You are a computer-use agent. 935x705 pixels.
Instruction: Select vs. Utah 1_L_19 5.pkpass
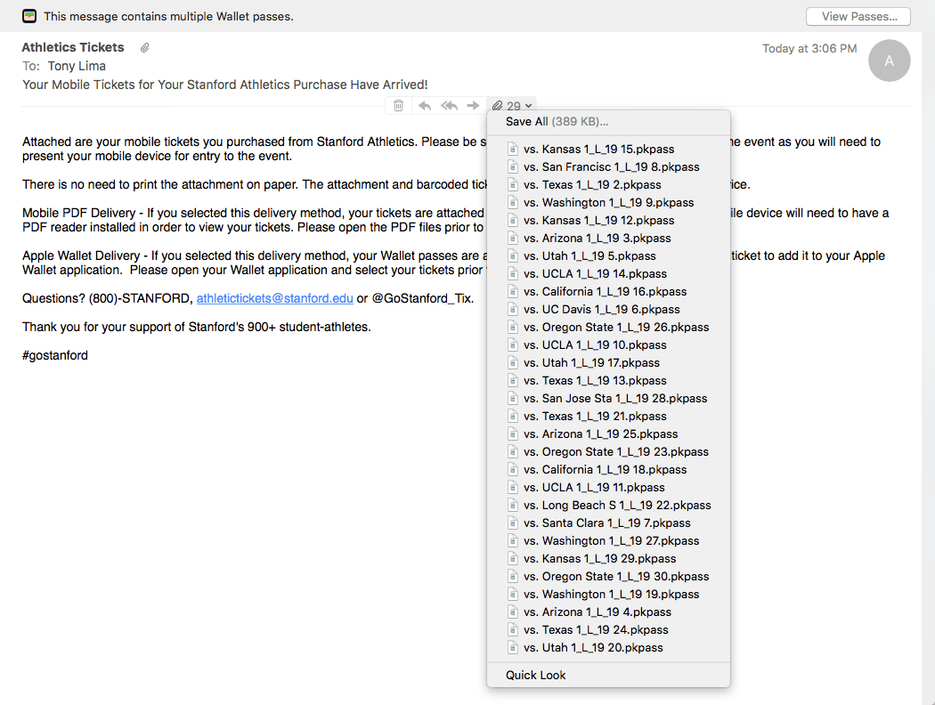pyautogui.click(x=608, y=256)
